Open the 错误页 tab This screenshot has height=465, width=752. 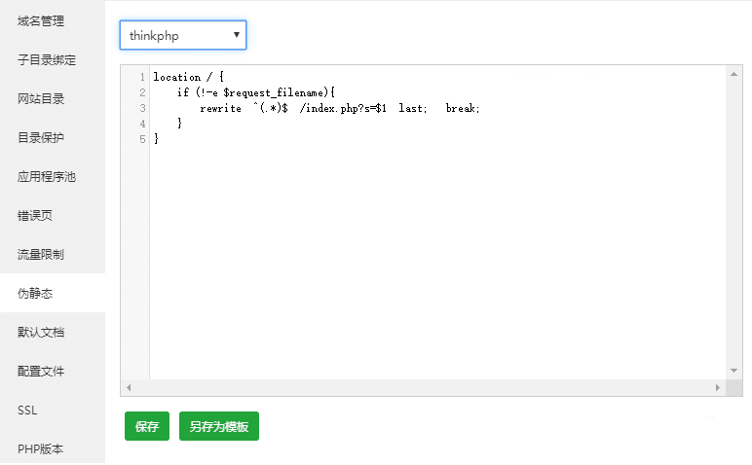35,215
